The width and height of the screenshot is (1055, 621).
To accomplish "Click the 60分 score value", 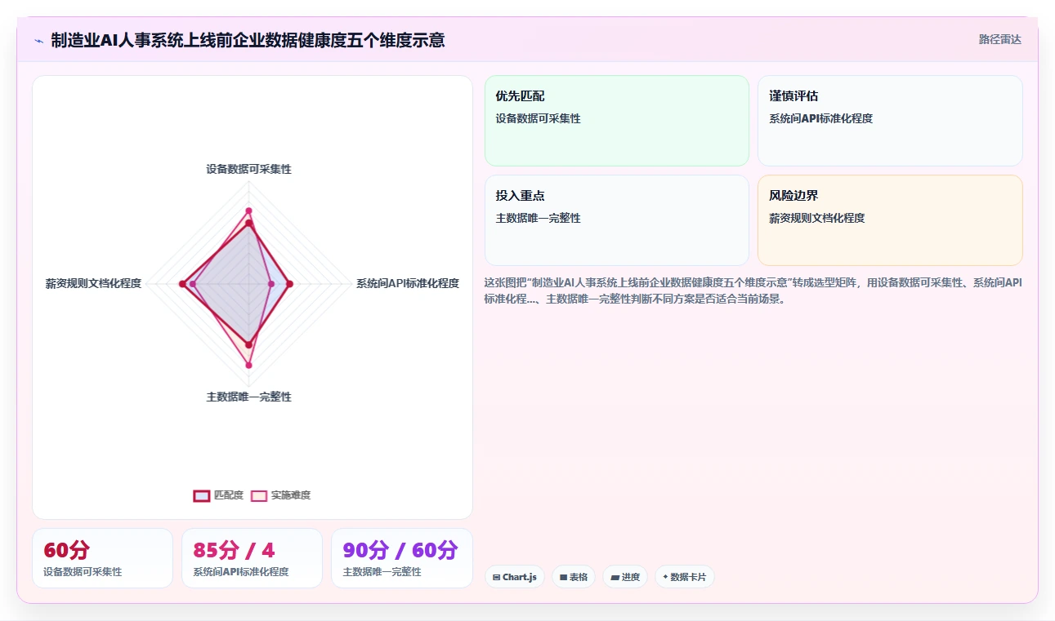I will [x=67, y=551].
